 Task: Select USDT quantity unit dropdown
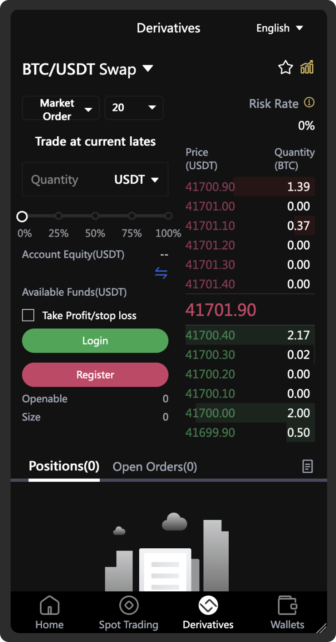(136, 180)
